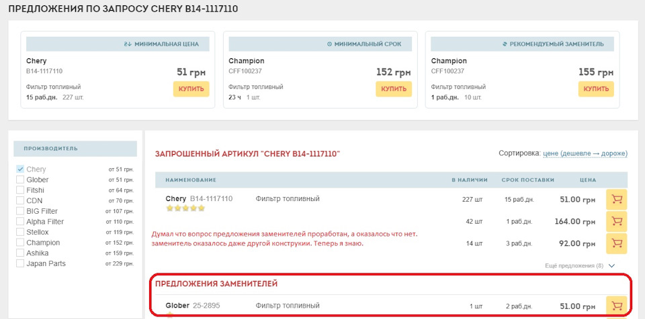Buy the Champion 152 грн offer

click(x=394, y=89)
